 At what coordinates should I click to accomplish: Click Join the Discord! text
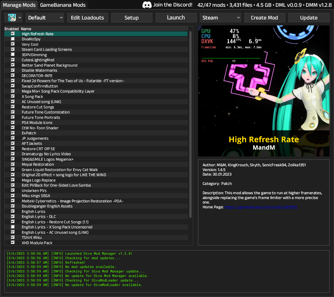tap(173, 5)
